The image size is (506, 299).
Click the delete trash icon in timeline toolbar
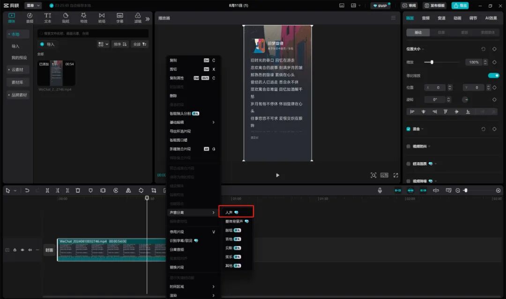[78, 191]
